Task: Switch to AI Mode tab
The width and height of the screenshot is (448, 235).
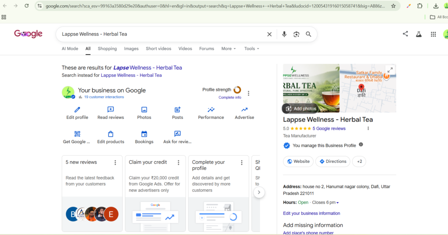Action: pyautogui.click(x=70, y=49)
